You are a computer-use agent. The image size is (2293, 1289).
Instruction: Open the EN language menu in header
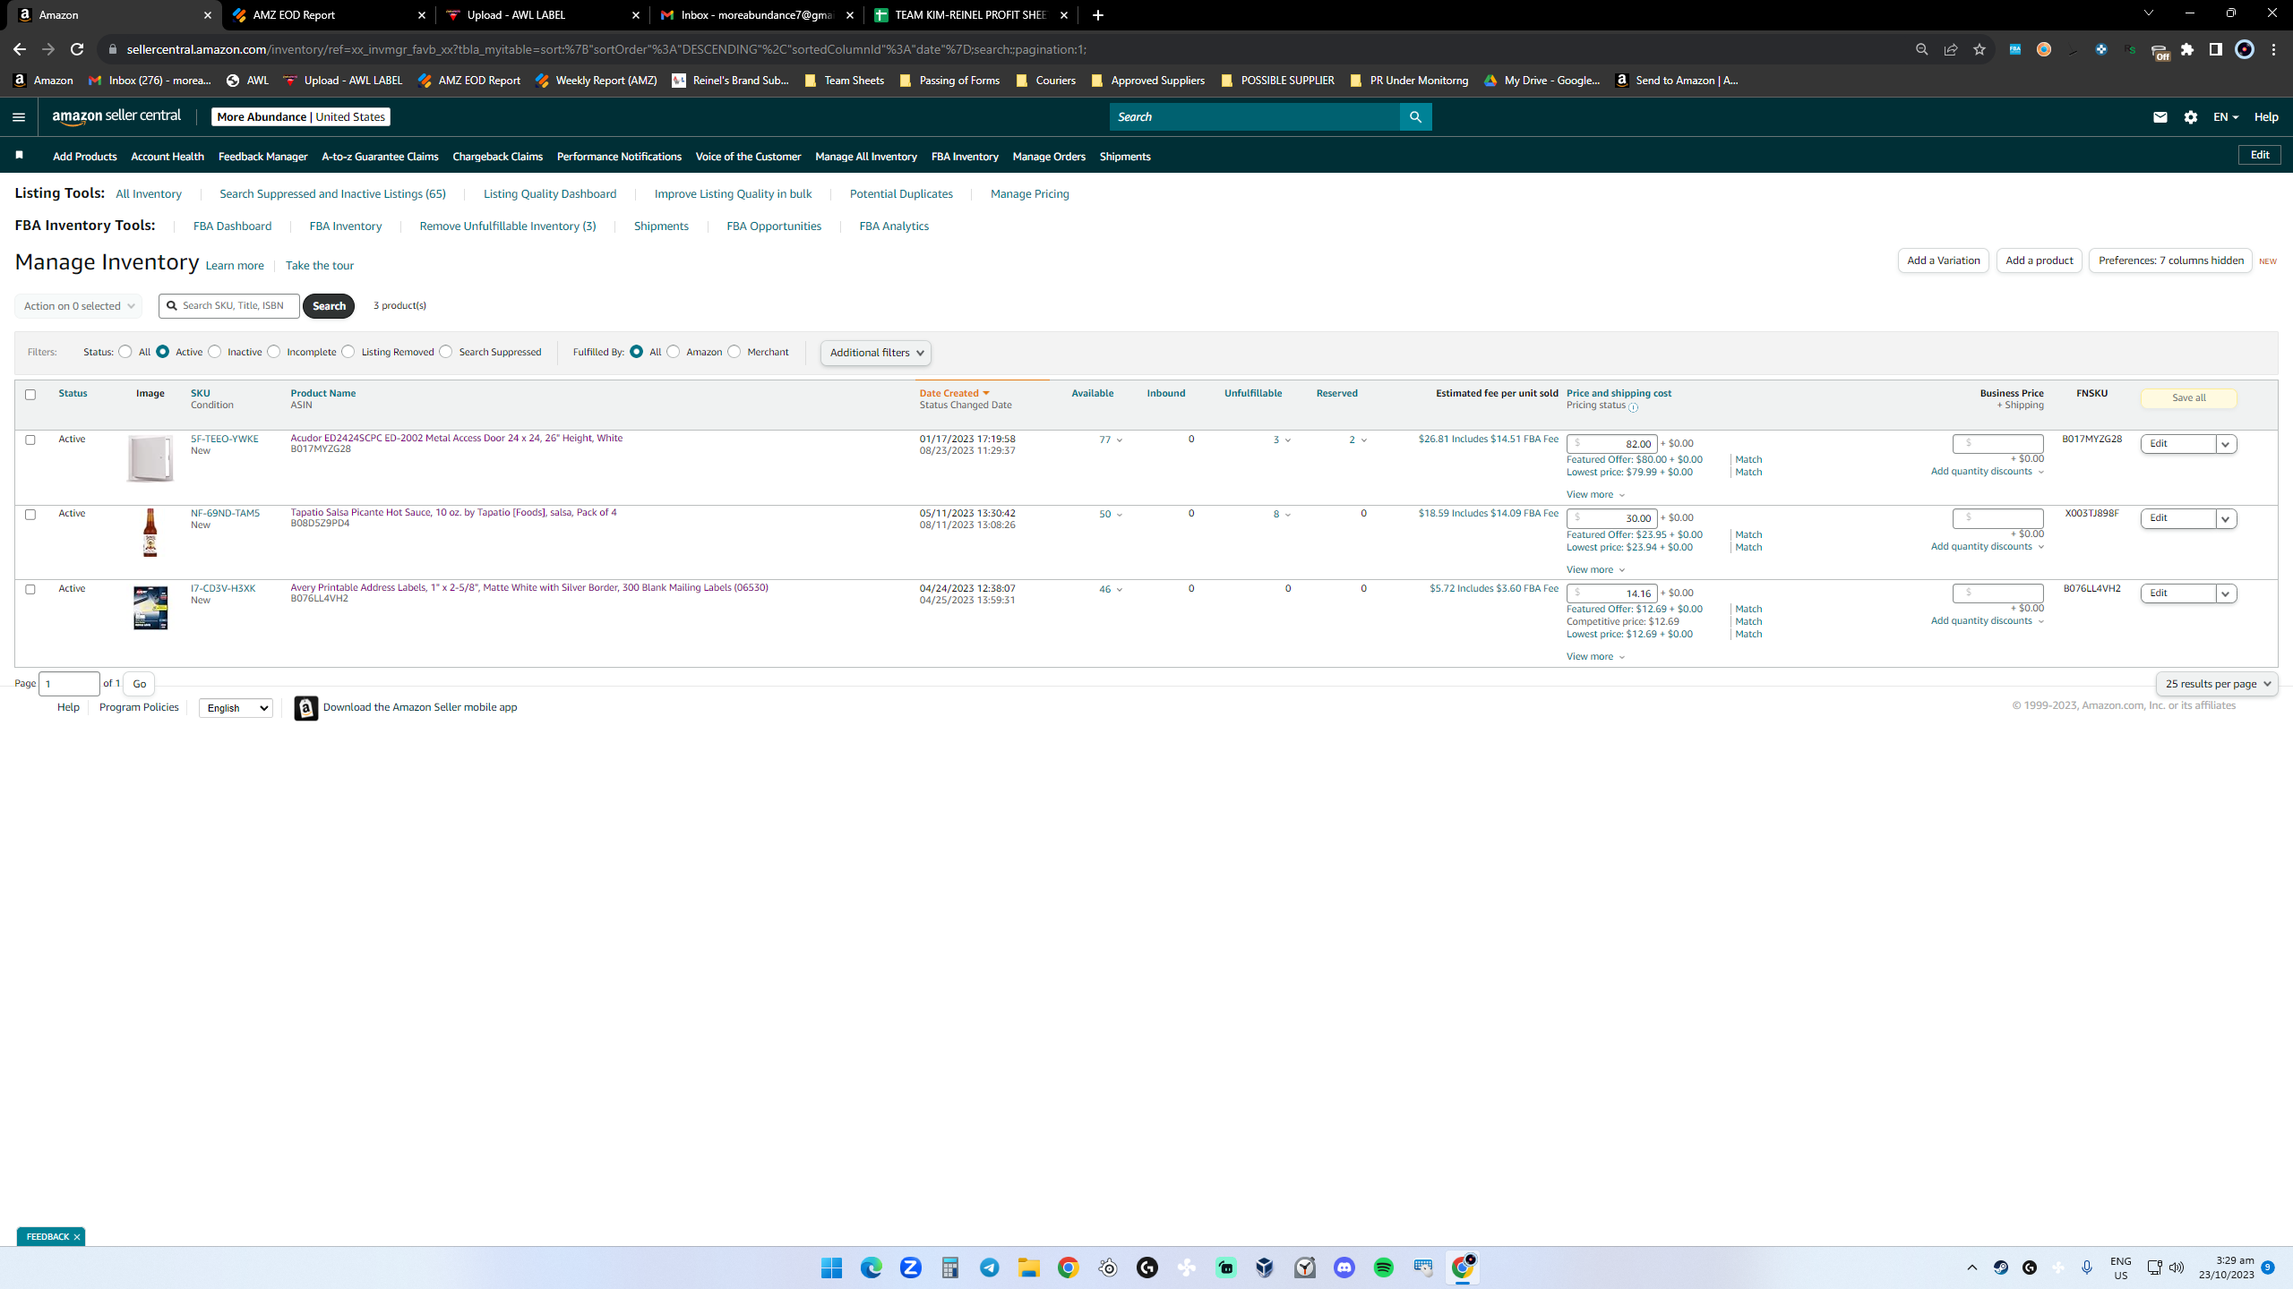point(2226,117)
